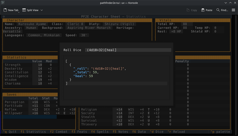Select the Society skill row
This screenshot has width=238, height=136.
(x=155, y=113)
